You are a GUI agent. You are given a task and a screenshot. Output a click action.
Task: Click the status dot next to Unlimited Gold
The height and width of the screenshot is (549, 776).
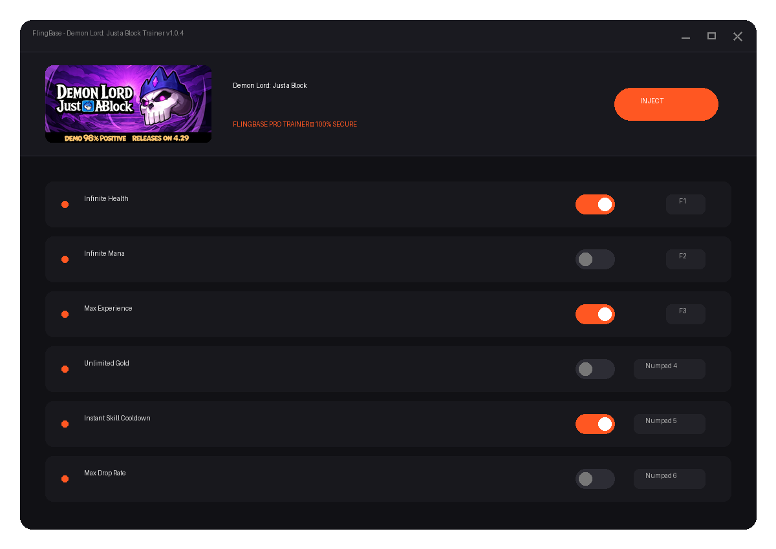click(65, 369)
